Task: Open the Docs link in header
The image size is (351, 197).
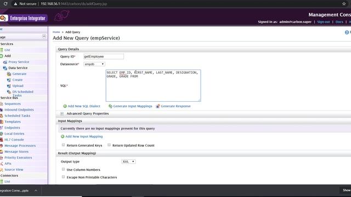Action: click(339, 22)
